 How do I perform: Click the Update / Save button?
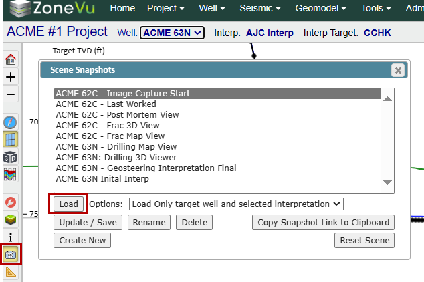[x=88, y=223]
